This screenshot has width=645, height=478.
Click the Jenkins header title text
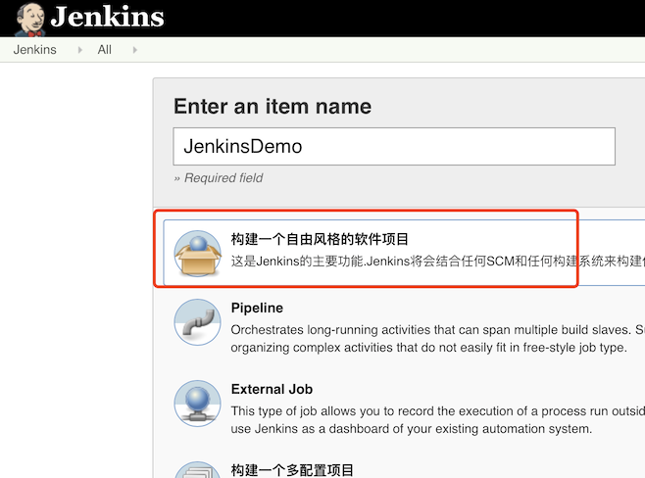pos(107,18)
